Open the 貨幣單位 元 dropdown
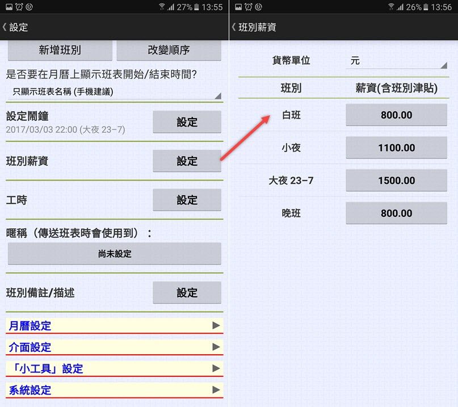Image resolution: width=458 pixels, height=407 pixels. [x=397, y=61]
